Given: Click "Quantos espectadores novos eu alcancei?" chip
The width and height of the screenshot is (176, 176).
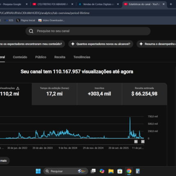Looking at the screenshot, I should click(x=101, y=44).
